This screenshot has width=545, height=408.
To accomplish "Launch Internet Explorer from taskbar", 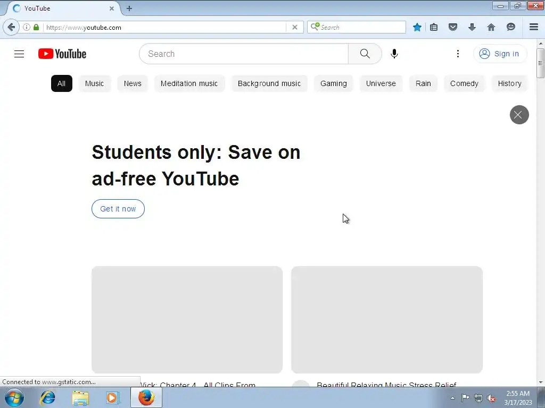I will pos(47,397).
